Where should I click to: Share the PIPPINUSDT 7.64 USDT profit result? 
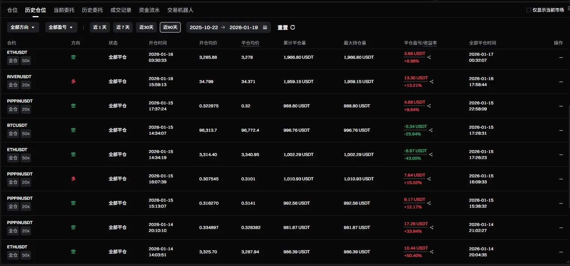429,179
